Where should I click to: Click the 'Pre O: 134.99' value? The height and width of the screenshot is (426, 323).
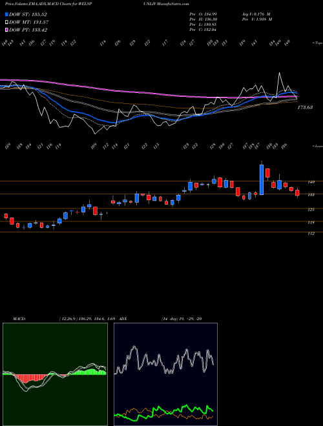pos(203,14)
